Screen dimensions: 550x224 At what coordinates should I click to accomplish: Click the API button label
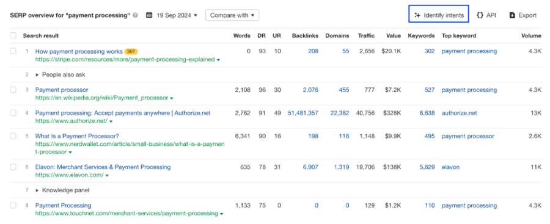(x=491, y=15)
